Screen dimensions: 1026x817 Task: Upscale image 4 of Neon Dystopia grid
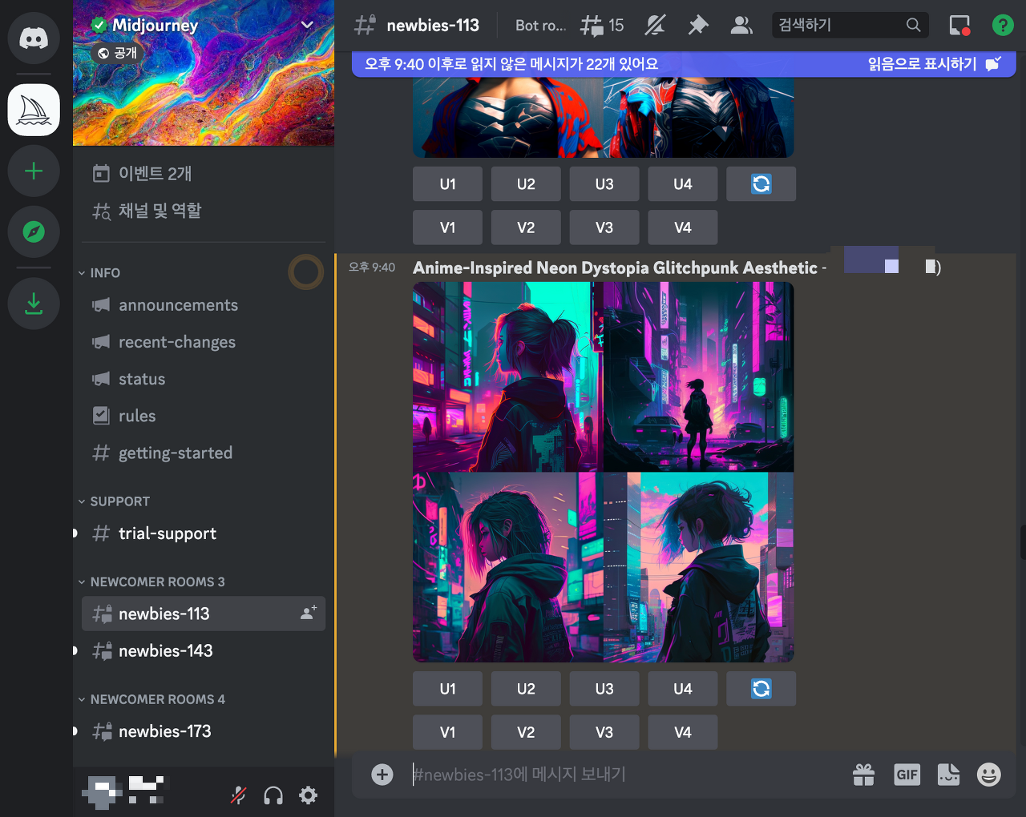683,689
